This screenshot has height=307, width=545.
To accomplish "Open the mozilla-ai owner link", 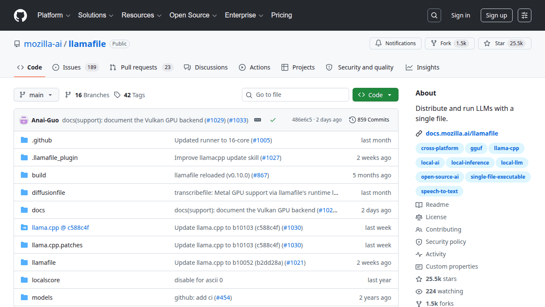I will tap(43, 43).
